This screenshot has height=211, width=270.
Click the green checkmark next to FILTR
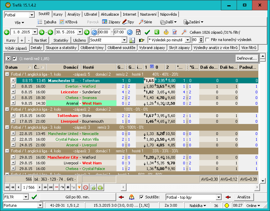[x=34, y=197]
